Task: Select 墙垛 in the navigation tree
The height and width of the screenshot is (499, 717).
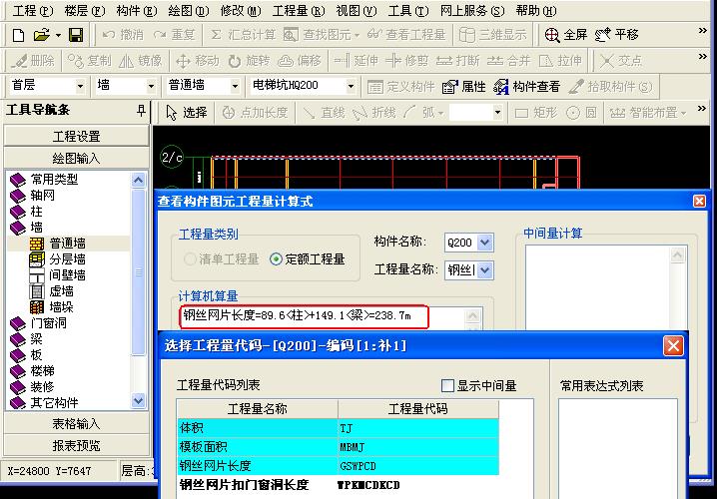Action: tap(61, 307)
